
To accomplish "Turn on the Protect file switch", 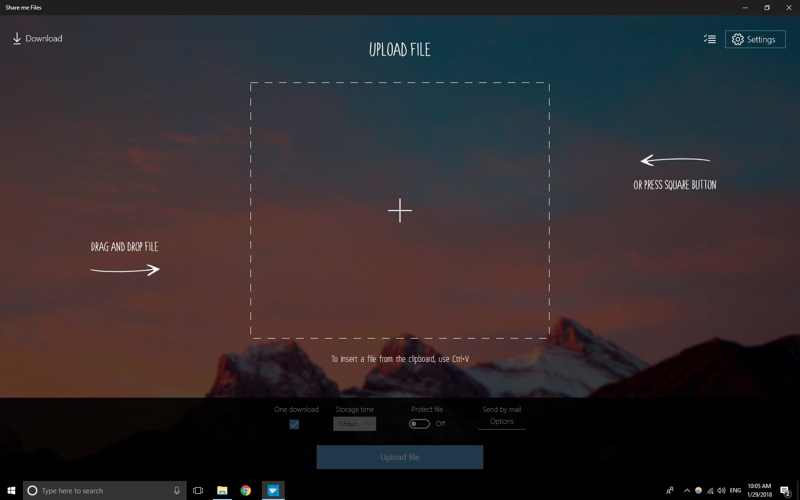I will tap(419, 424).
